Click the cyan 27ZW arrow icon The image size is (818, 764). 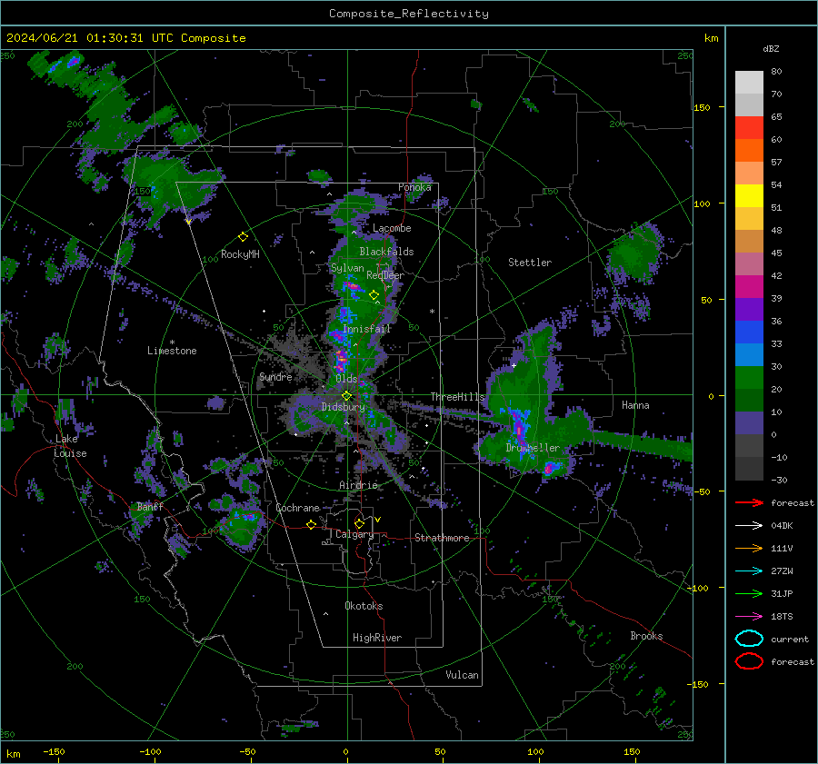coord(749,571)
